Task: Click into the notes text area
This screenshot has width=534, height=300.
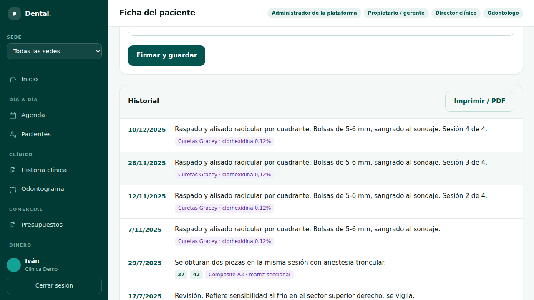Action: tap(321, 31)
